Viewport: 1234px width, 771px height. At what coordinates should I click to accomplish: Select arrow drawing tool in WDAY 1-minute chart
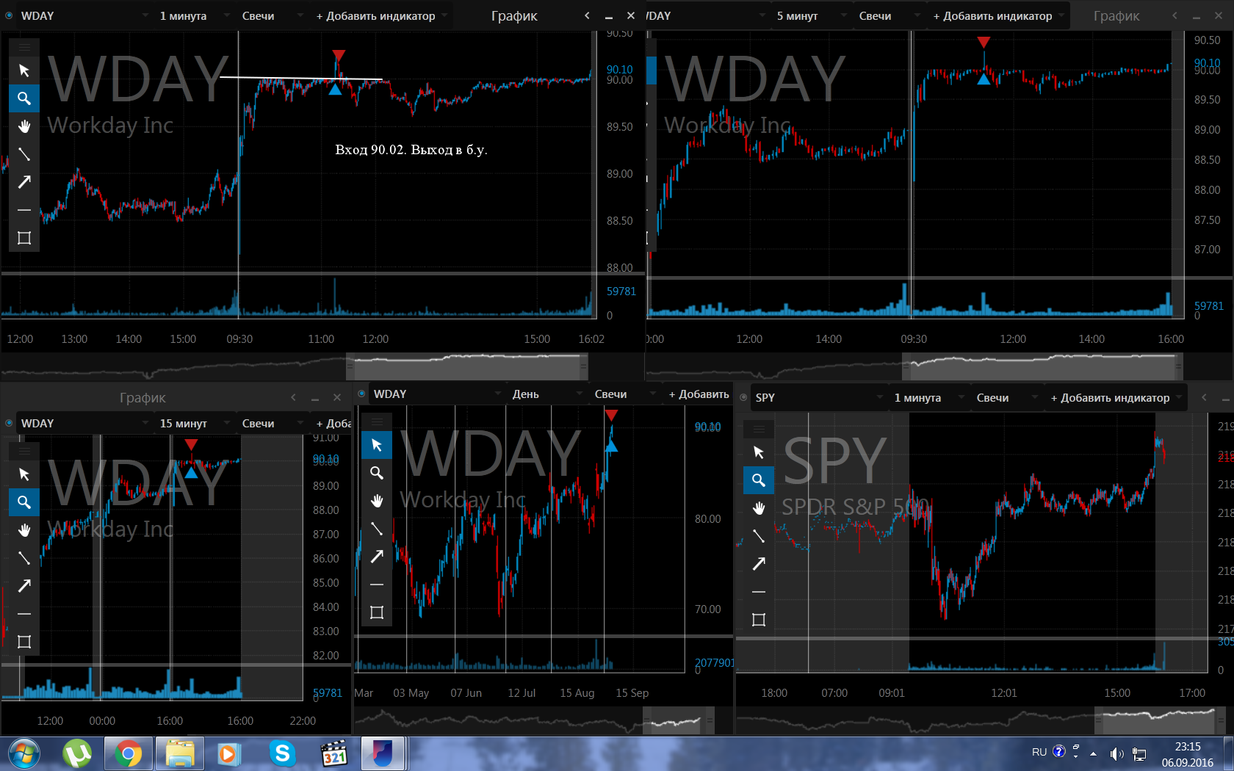point(24,182)
